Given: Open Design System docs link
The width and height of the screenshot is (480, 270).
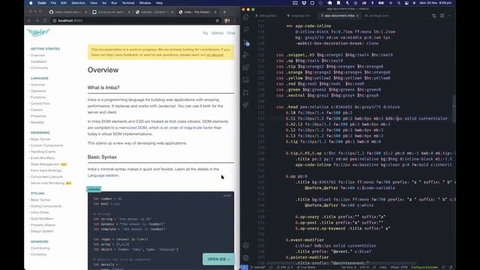Looking at the screenshot, I should point(42,231).
